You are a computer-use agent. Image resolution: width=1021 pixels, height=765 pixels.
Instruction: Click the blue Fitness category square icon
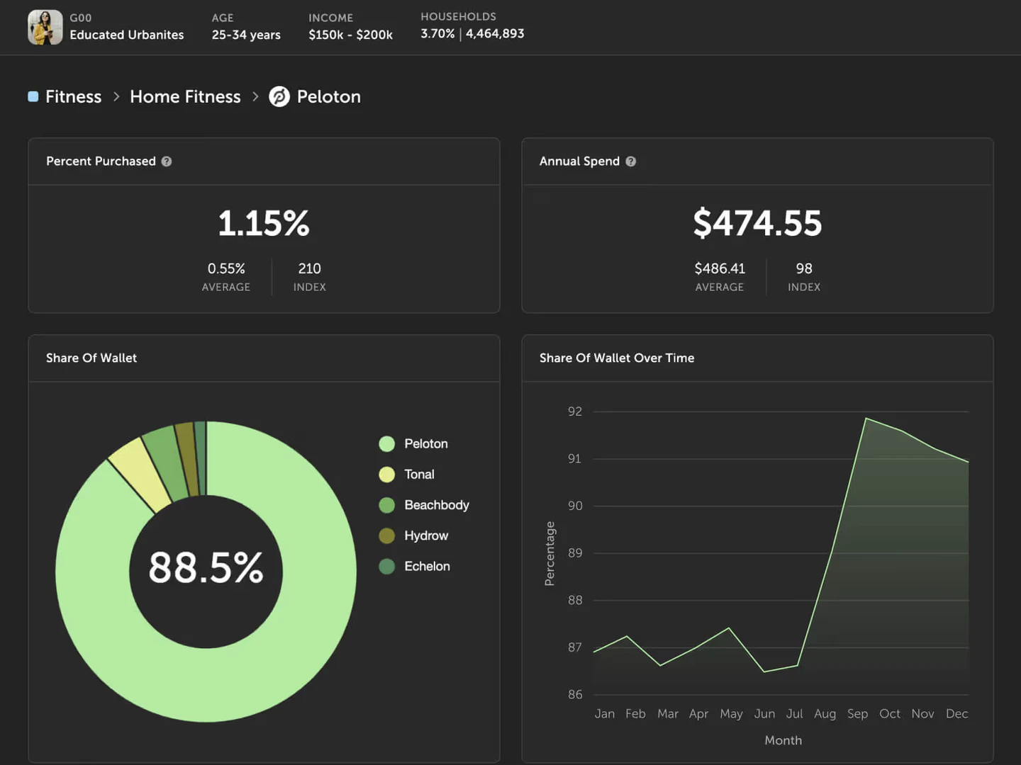[33, 96]
